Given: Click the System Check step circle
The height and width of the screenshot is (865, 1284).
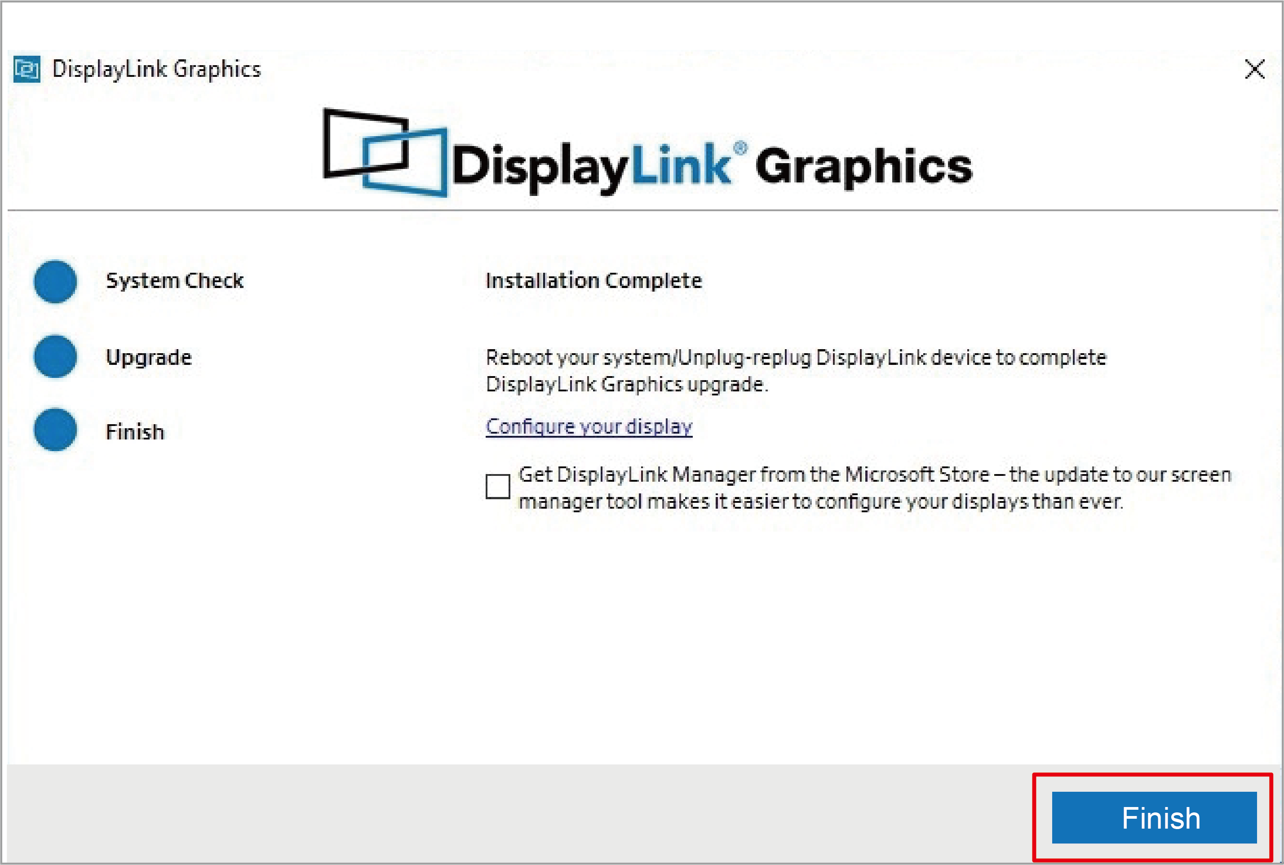Looking at the screenshot, I should (55, 281).
